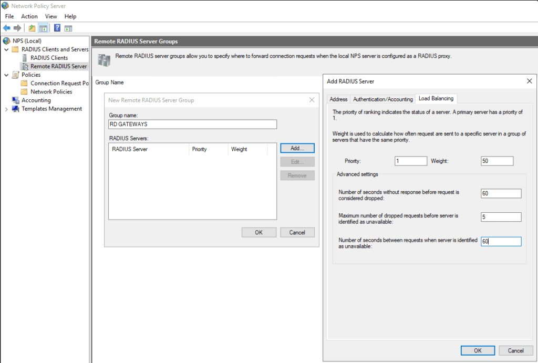This screenshot has width=538, height=363.
Task: Collapse the Policies tree node
Action: click(6, 75)
